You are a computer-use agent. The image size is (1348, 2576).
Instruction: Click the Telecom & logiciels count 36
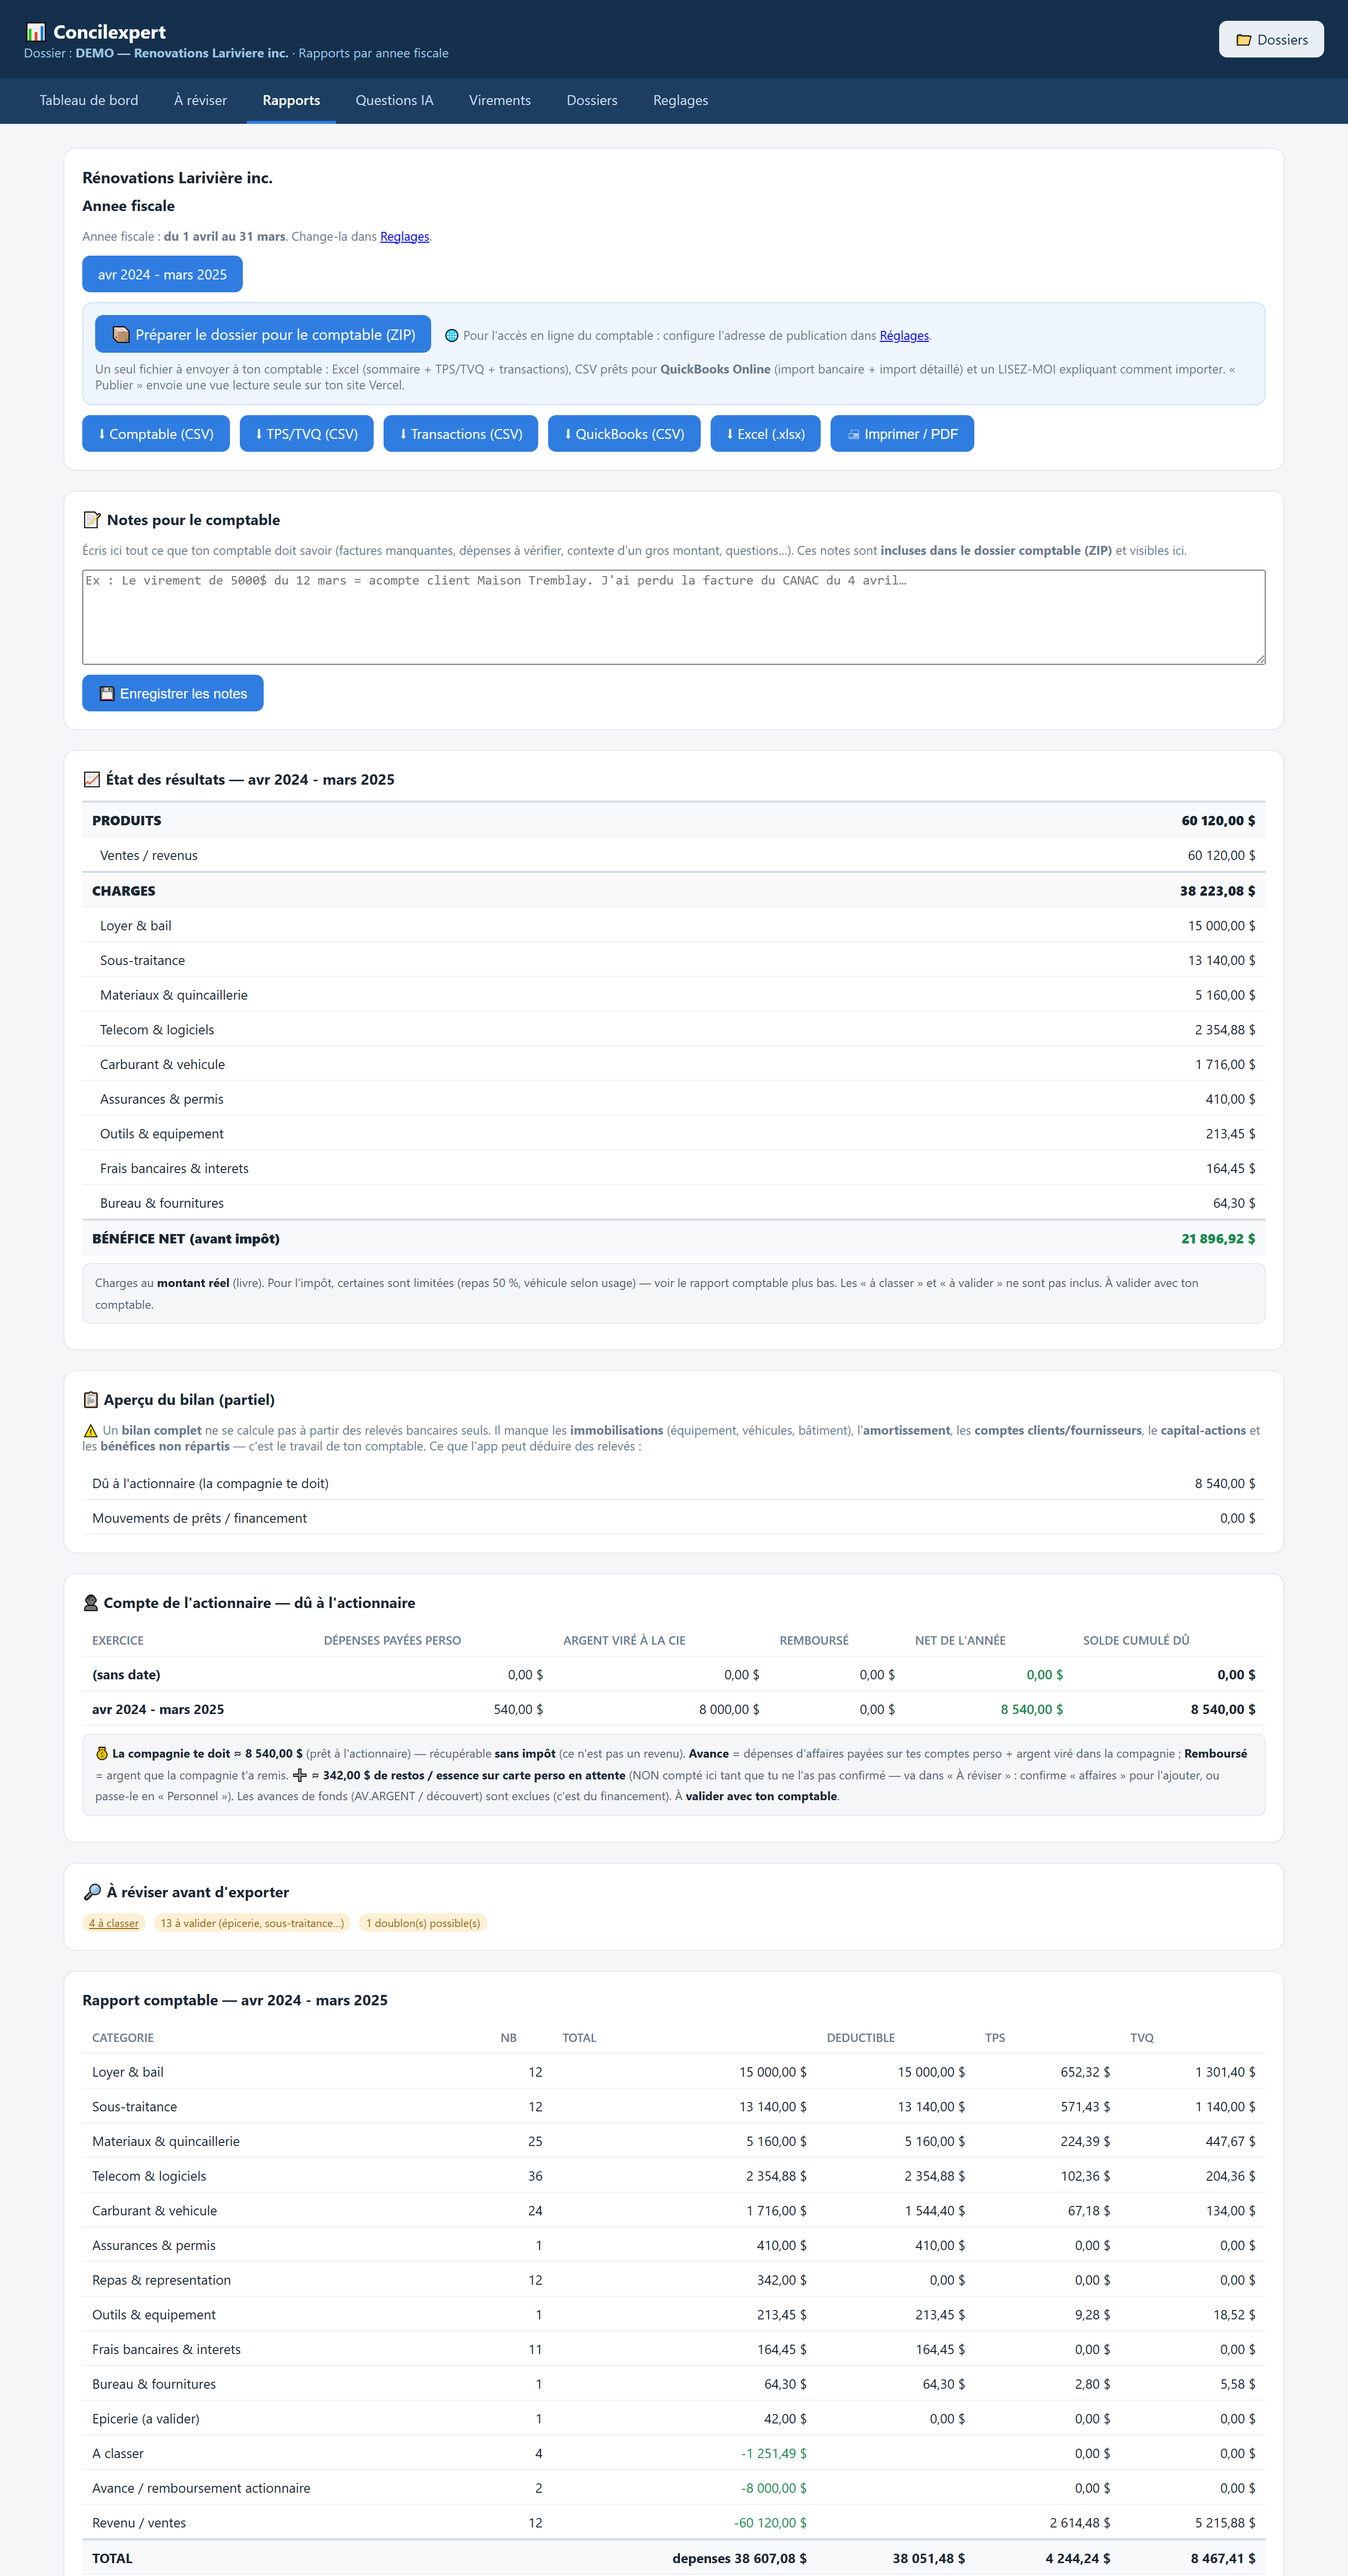pyautogui.click(x=535, y=2176)
